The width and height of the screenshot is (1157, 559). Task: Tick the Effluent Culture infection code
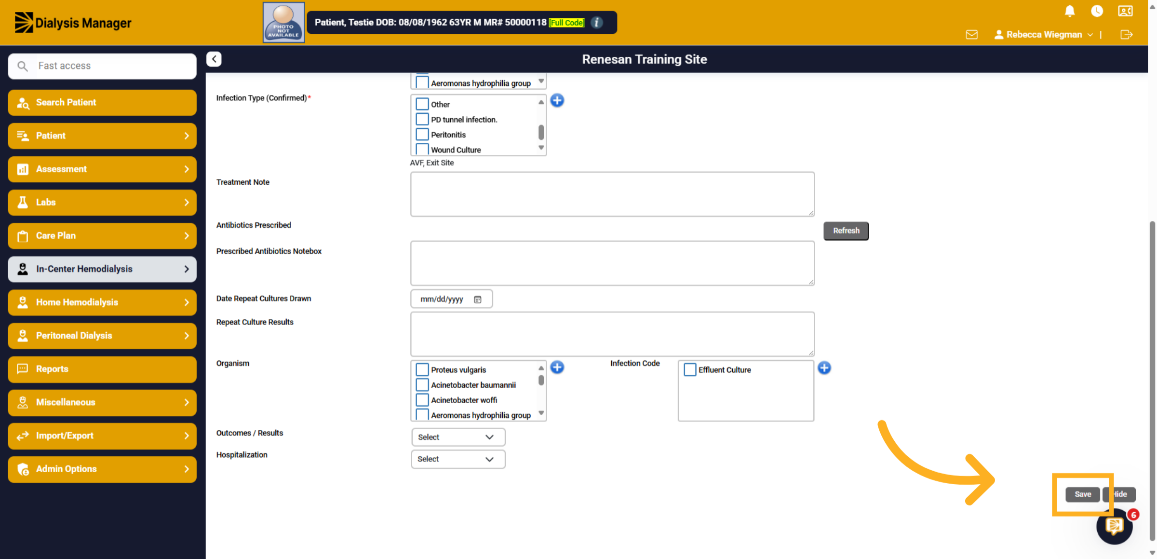[x=689, y=370]
